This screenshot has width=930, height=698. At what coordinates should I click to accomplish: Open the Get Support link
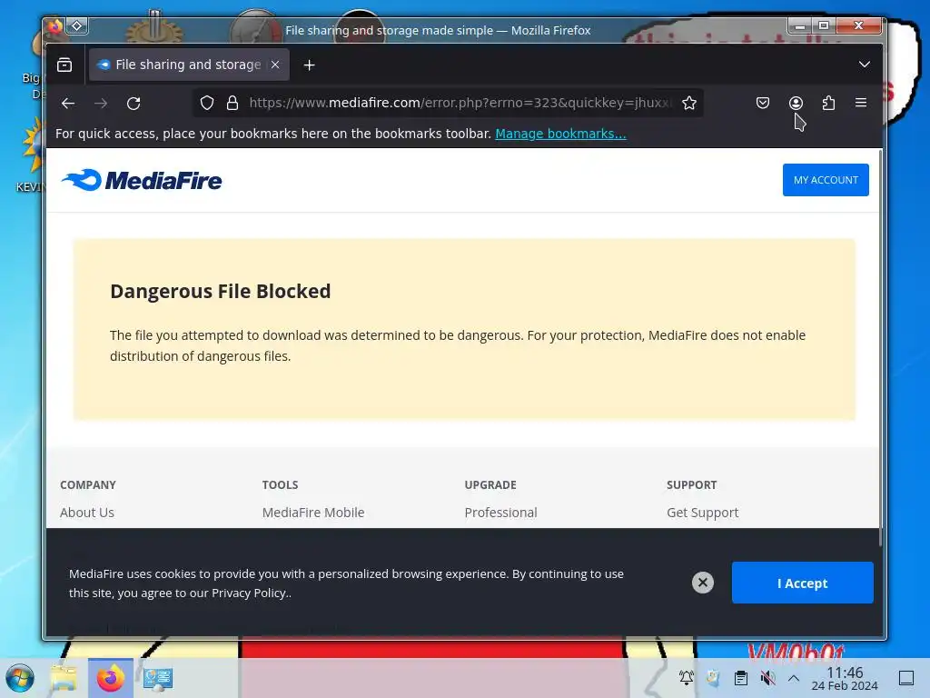(x=702, y=513)
